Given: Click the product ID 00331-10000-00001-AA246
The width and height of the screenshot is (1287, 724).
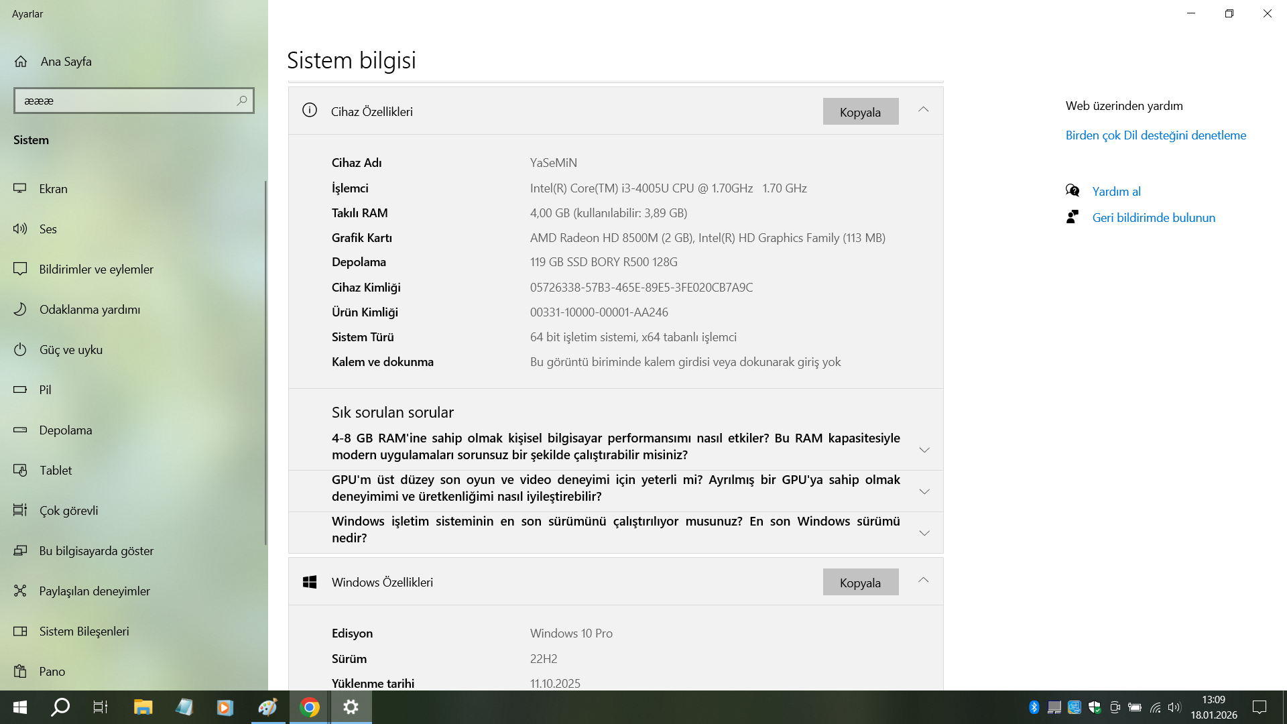Looking at the screenshot, I should pos(599,312).
